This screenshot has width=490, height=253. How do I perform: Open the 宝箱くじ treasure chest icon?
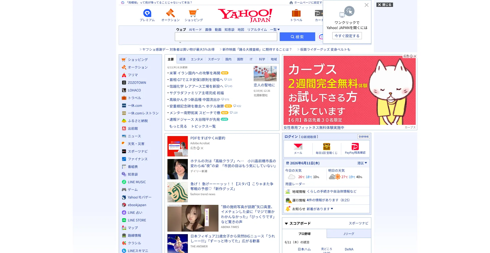(327, 147)
